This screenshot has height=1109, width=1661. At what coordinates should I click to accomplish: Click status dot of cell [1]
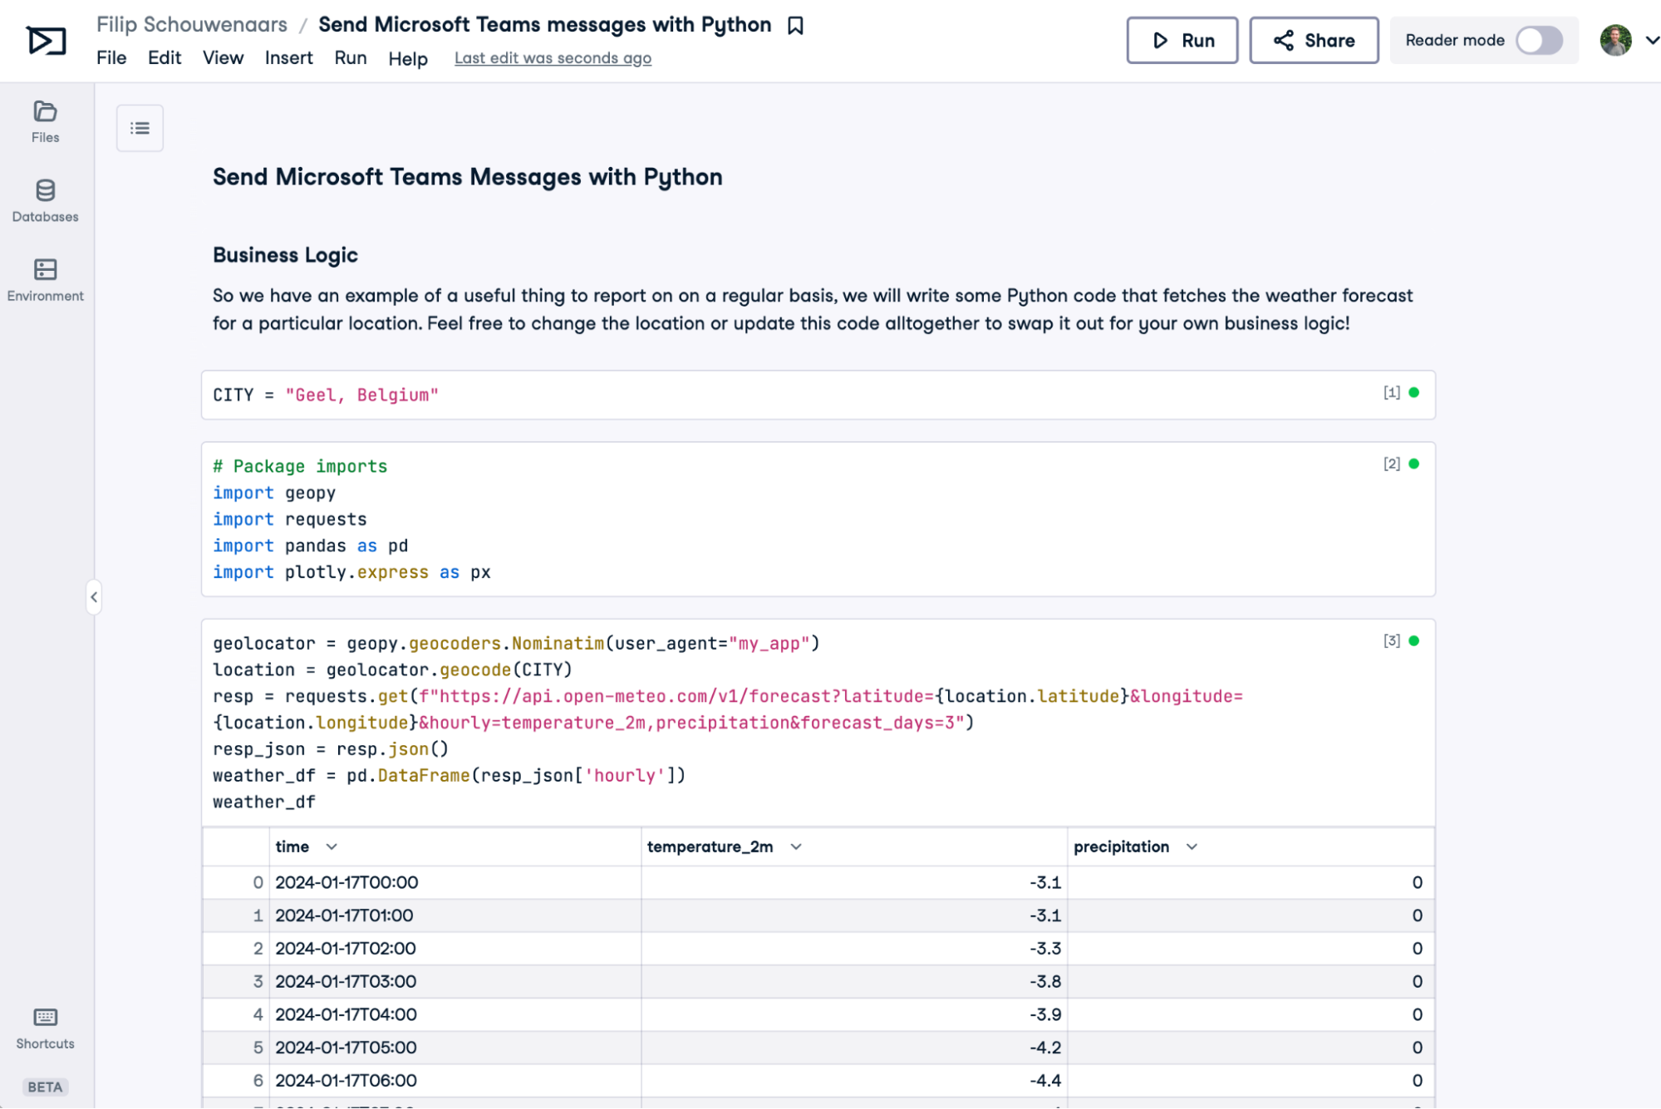point(1413,392)
